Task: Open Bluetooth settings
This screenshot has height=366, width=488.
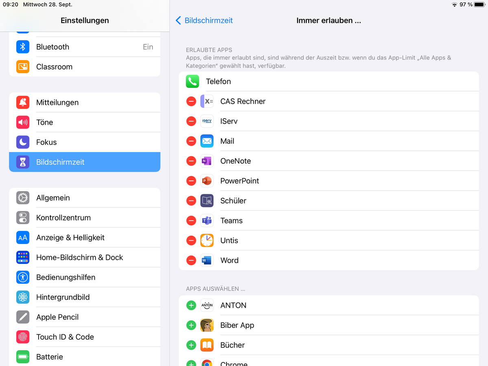Action: (x=85, y=47)
